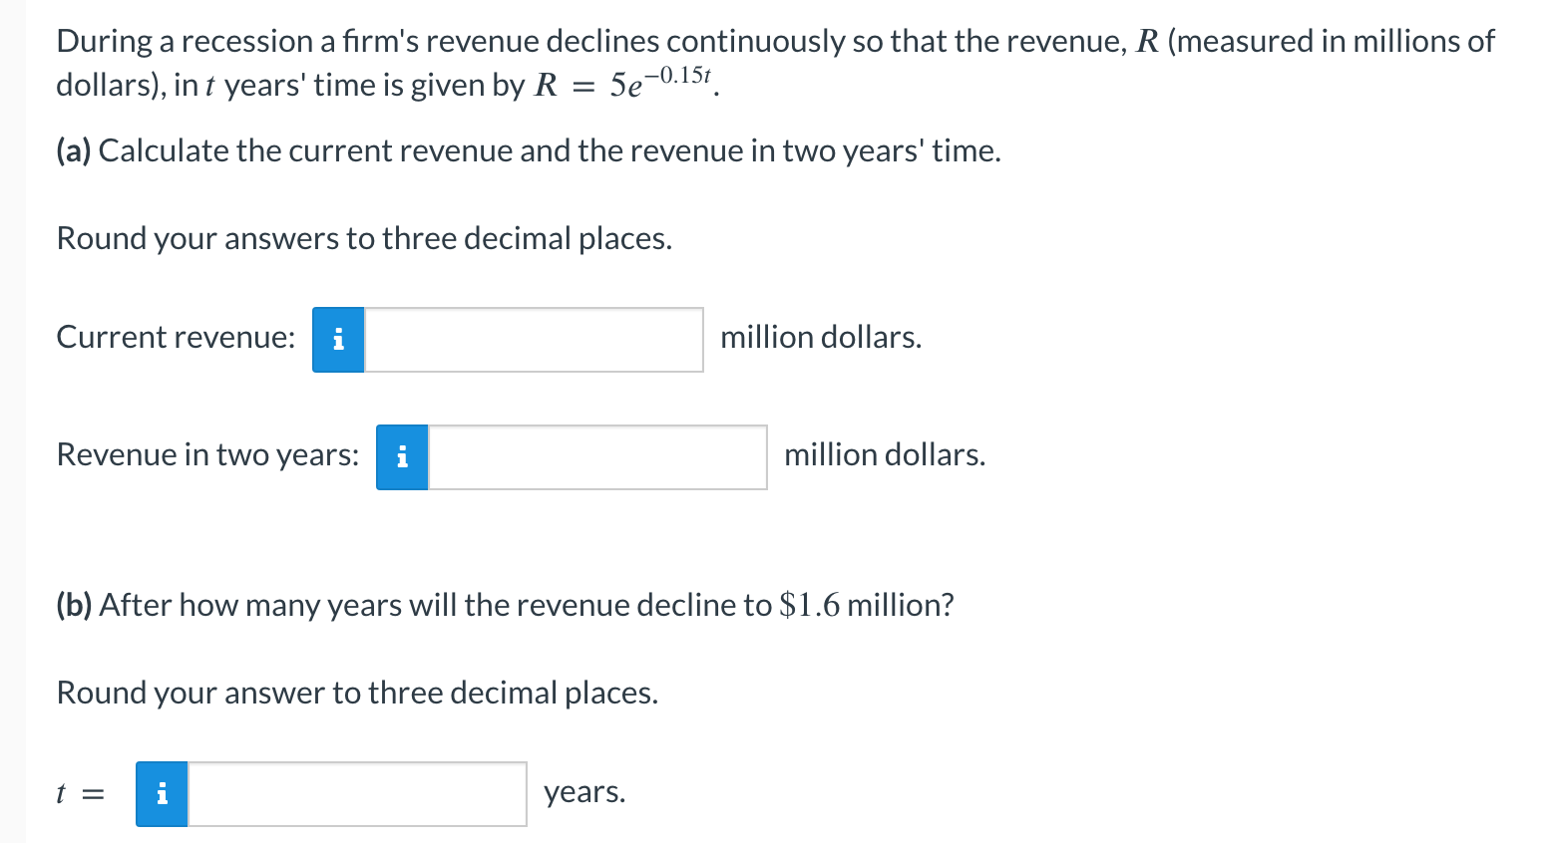Select the blue i badge on the last answer box

point(161,793)
